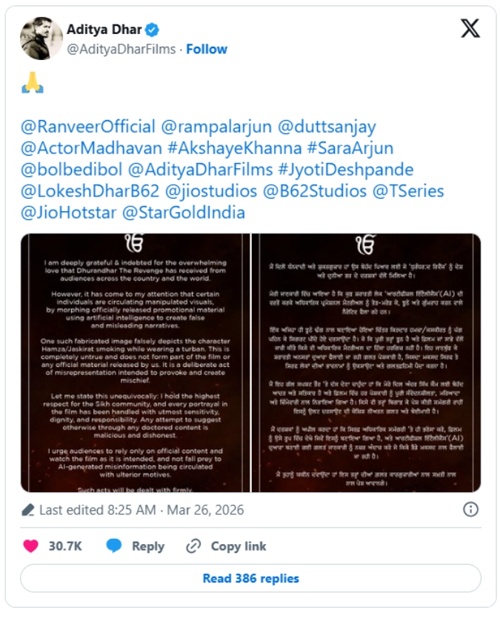The height and width of the screenshot is (630, 500).
Task: Open the @StarGoldIndia mention
Action: click(x=184, y=213)
